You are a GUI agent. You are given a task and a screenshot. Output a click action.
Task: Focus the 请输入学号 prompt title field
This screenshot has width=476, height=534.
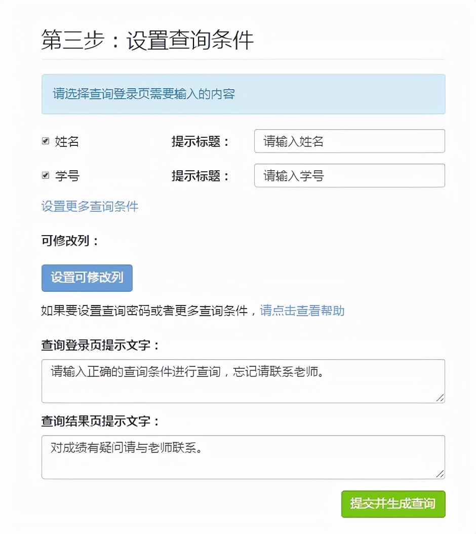coord(349,176)
